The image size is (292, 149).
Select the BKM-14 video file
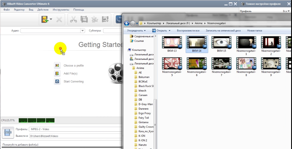pos(197,44)
